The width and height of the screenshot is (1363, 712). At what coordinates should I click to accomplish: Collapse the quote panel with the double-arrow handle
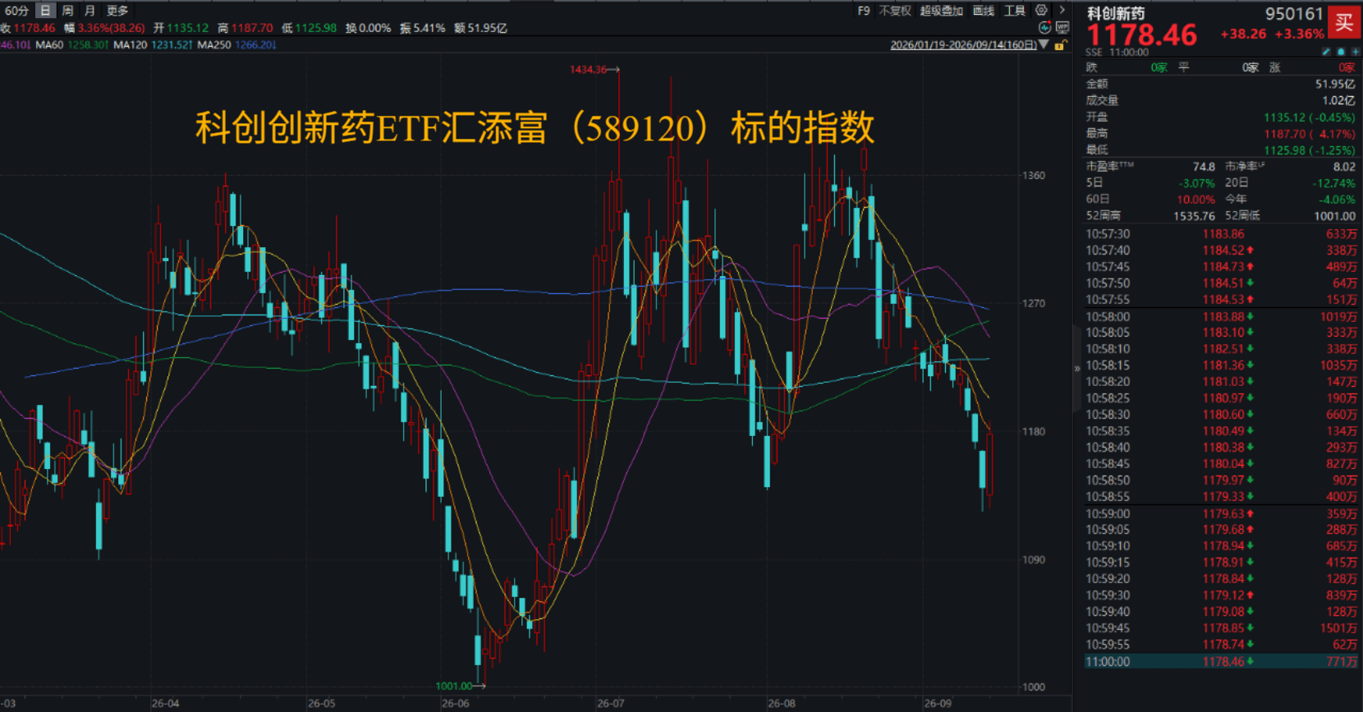click(x=1077, y=369)
